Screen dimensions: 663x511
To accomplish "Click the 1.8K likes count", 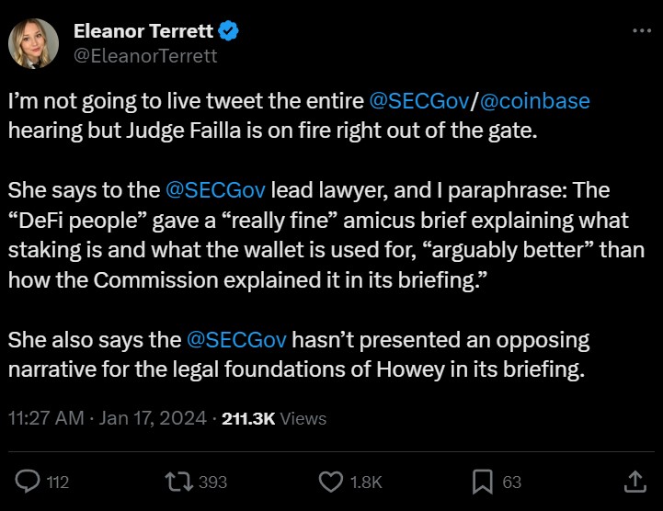I will [367, 482].
